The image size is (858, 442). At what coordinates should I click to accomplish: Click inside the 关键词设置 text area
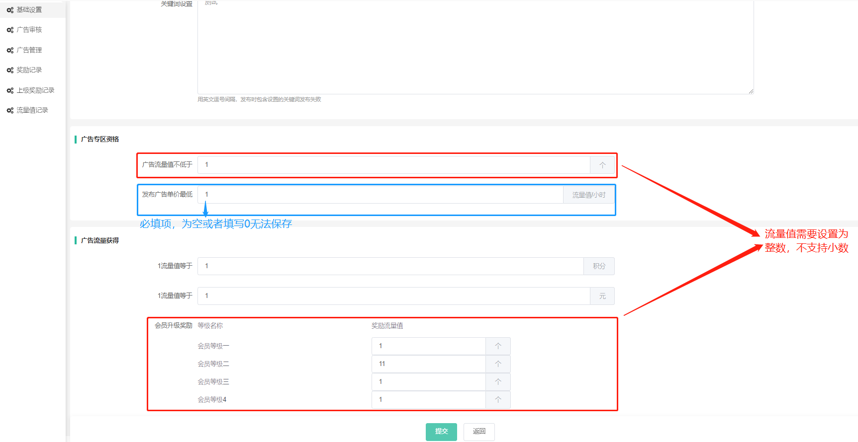(476, 47)
